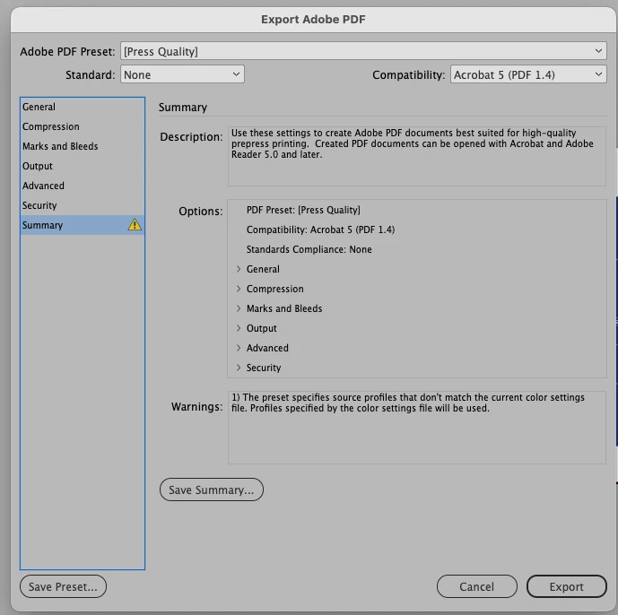Expand the Security options chevron
618x615 pixels.
pyautogui.click(x=239, y=368)
